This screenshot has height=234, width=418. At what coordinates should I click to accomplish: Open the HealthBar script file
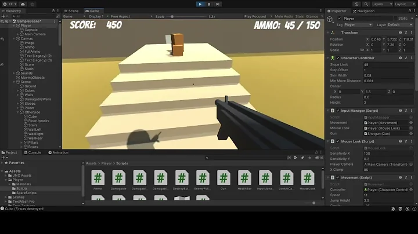point(244,180)
